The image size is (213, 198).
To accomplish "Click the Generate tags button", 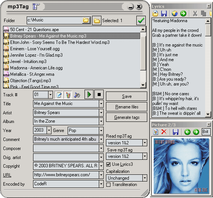I will click(127, 117).
